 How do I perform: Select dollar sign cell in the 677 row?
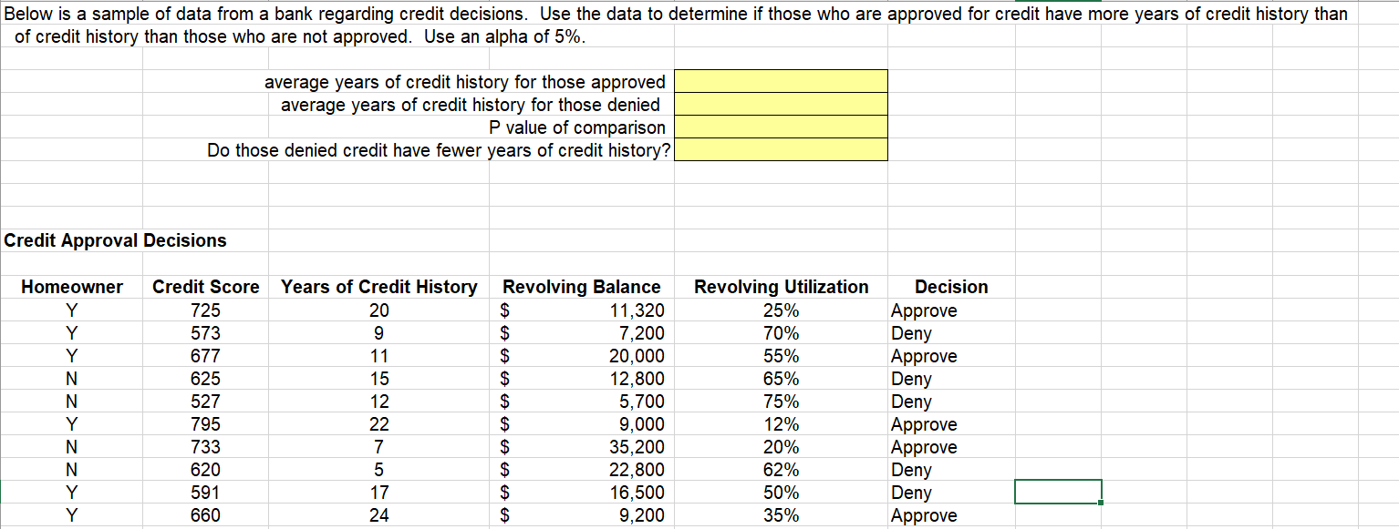coord(506,356)
